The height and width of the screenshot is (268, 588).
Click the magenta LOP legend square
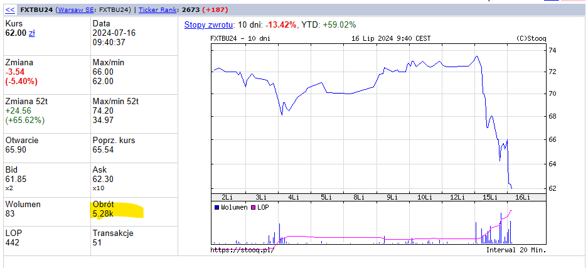point(253,207)
